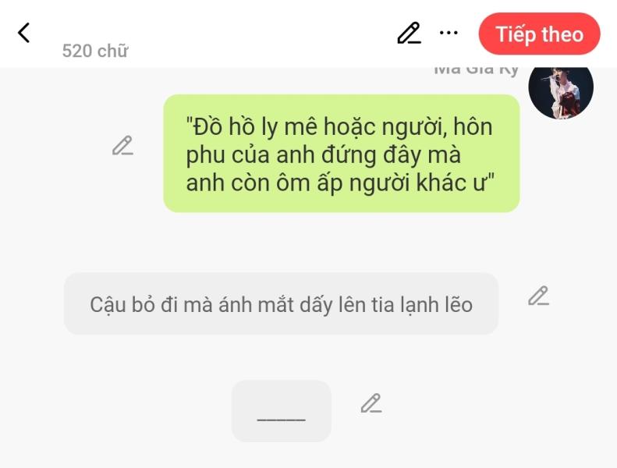Tap the character name above the green bubble
The image size is (617, 468).
pos(476,71)
